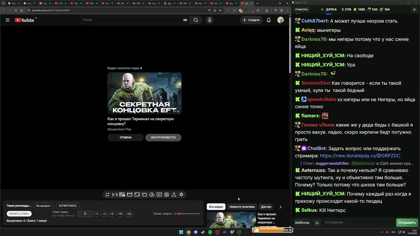This screenshot has height=236, width=420.
Task: Add +3 minutes to split
Action: pyautogui.click(x=104, y=214)
